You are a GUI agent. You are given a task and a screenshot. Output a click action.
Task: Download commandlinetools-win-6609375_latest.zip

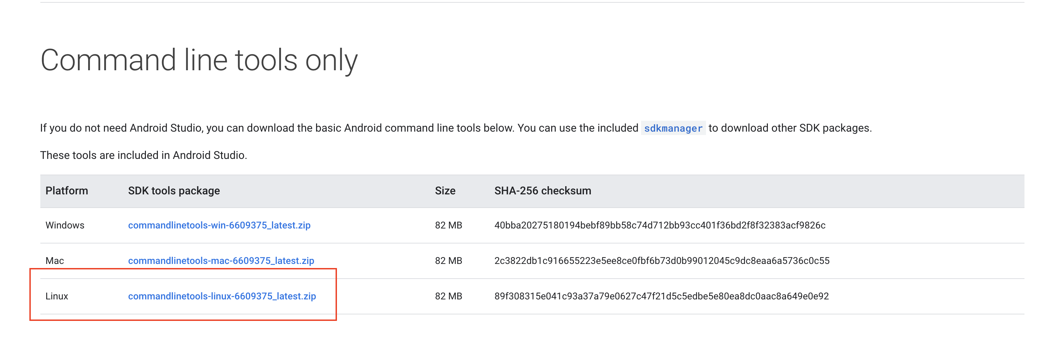pyautogui.click(x=219, y=225)
